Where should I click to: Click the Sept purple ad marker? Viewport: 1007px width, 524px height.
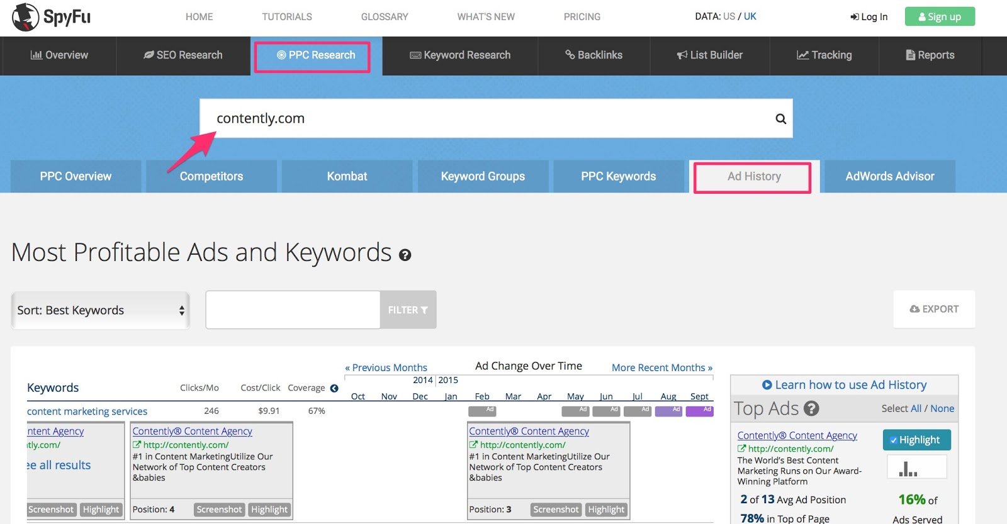(699, 411)
